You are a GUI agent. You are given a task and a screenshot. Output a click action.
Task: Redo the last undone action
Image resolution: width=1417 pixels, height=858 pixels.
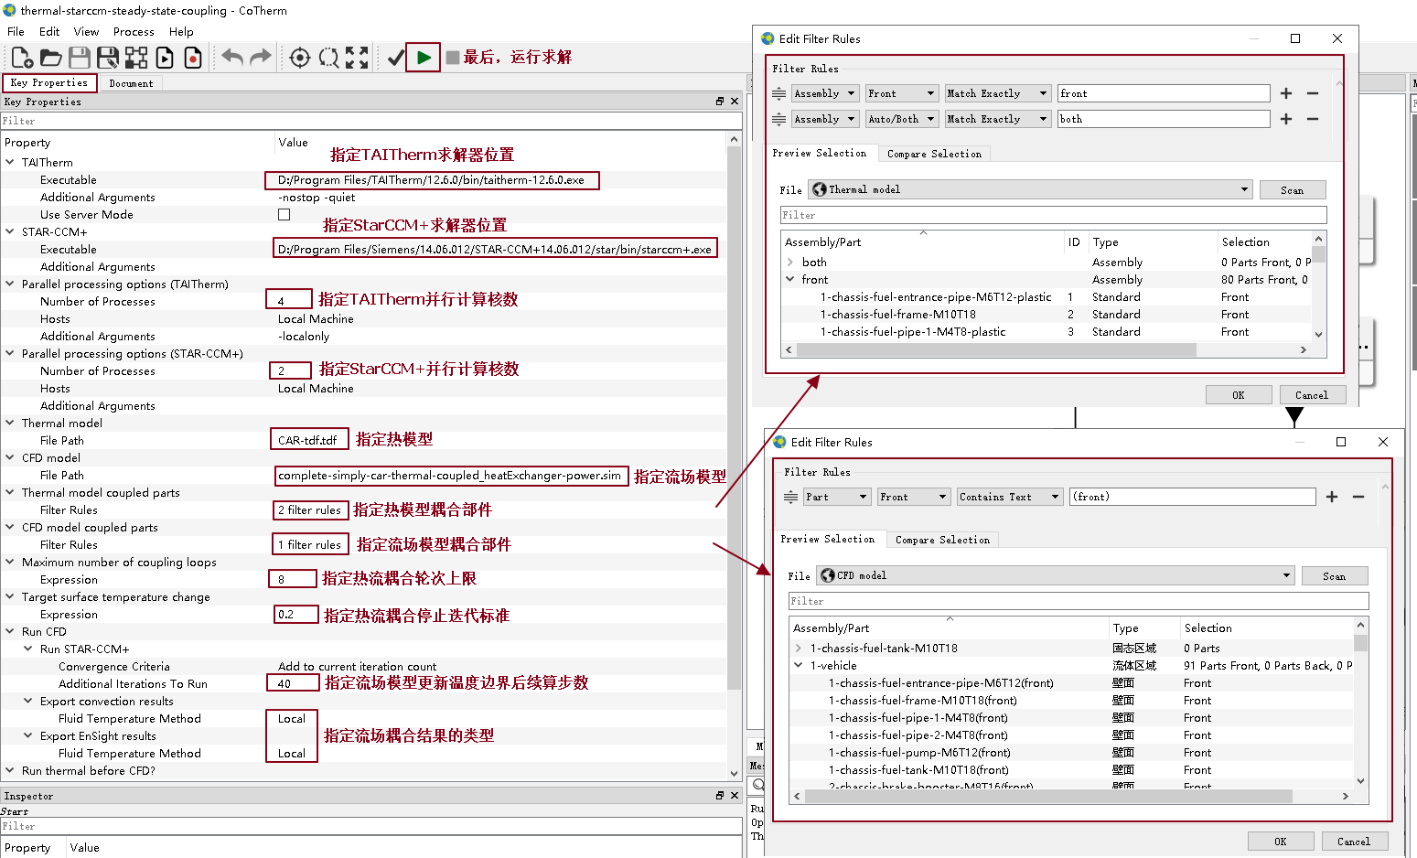(x=261, y=58)
